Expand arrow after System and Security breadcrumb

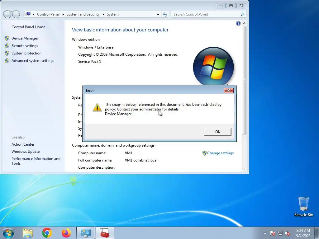pyautogui.click(x=103, y=14)
